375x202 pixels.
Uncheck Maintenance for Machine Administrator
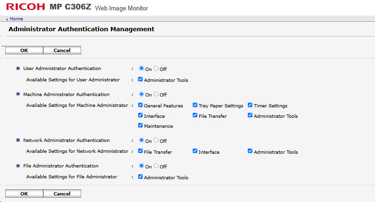pos(141,125)
